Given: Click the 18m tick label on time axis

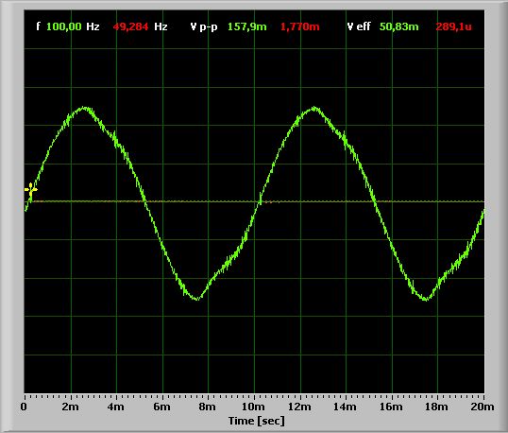Looking at the screenshot, I should click(436, 407).
